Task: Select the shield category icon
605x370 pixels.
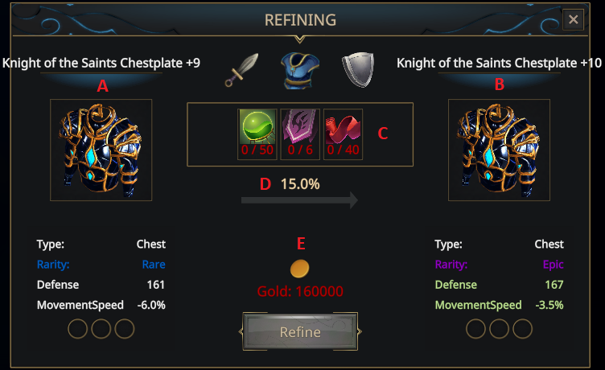Action: click(x=356, y=71)
